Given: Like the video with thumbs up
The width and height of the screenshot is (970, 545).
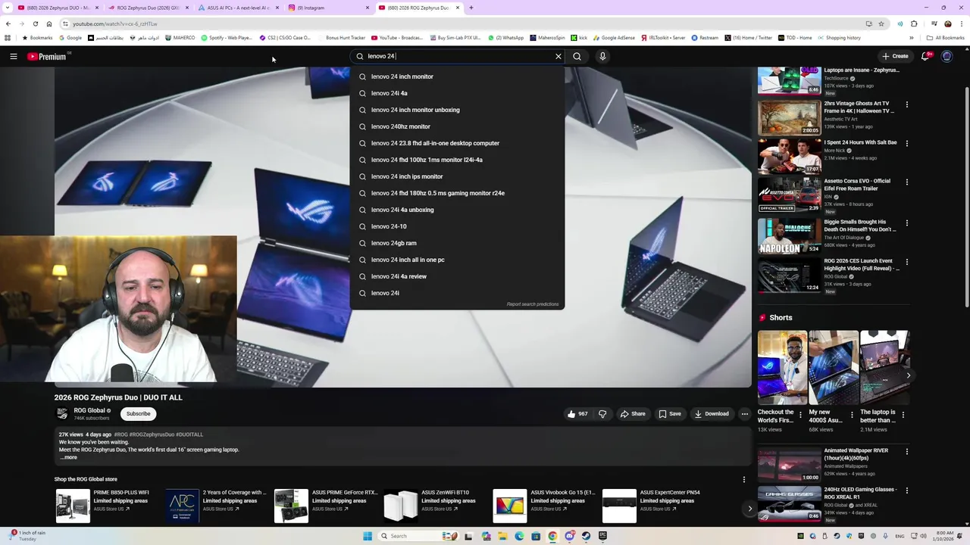Looking at the screenshot, I should 577,414.
